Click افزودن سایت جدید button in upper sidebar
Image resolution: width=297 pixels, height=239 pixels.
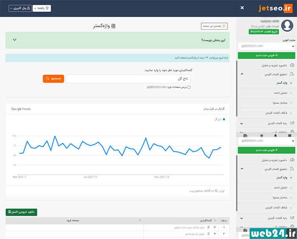click(266, 56)
